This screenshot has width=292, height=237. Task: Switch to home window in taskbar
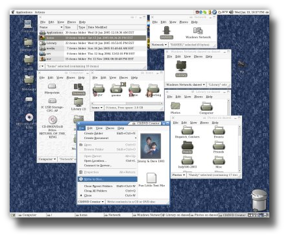(x=90, y=215)
